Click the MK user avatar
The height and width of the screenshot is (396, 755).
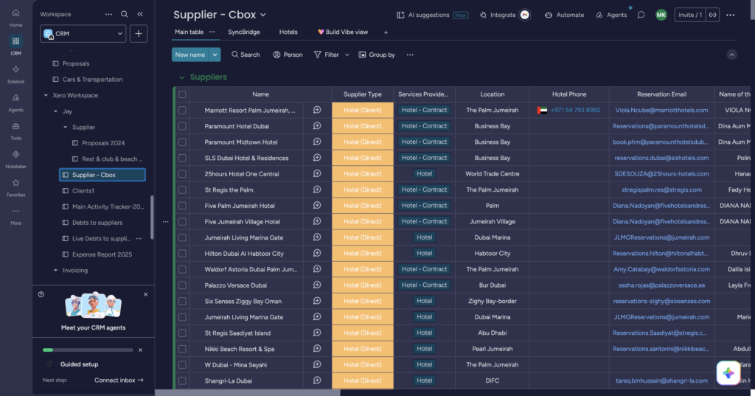[x=661, y=15]
